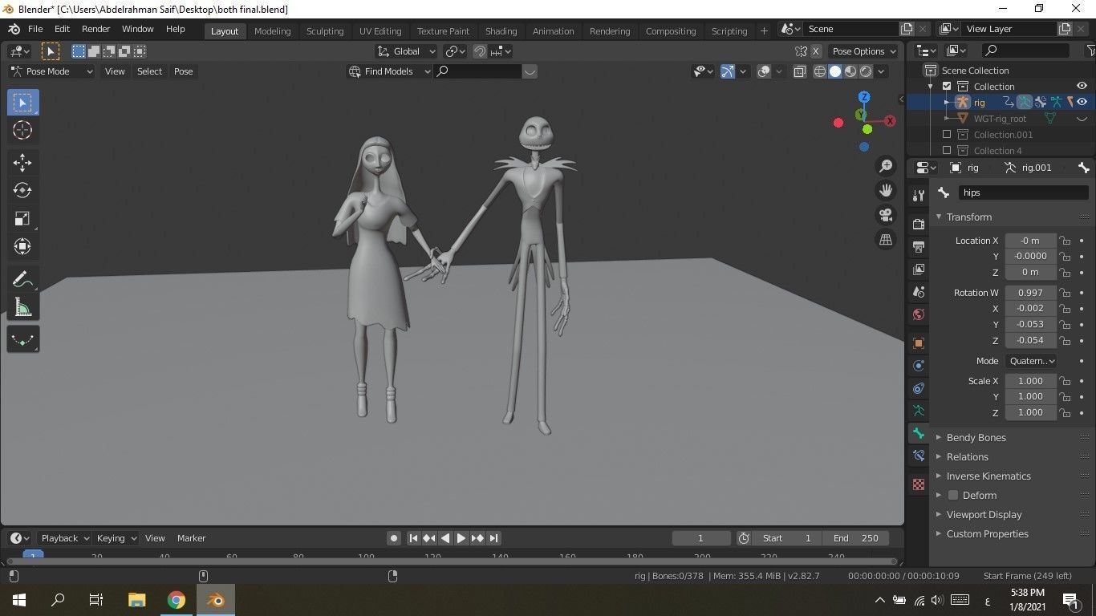The image size is (1096, 616).
Task: Toggle visibility of Collection eye icon
Action: 1082,86
